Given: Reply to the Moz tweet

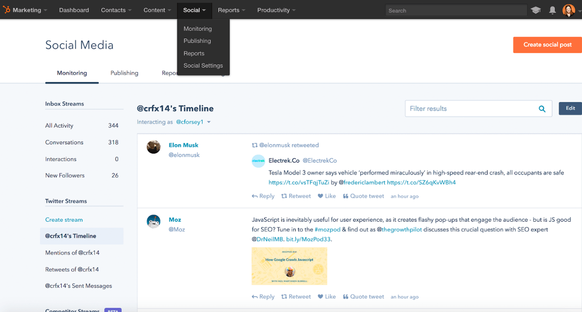Looking at the screenshot, I should pos(263,297).
